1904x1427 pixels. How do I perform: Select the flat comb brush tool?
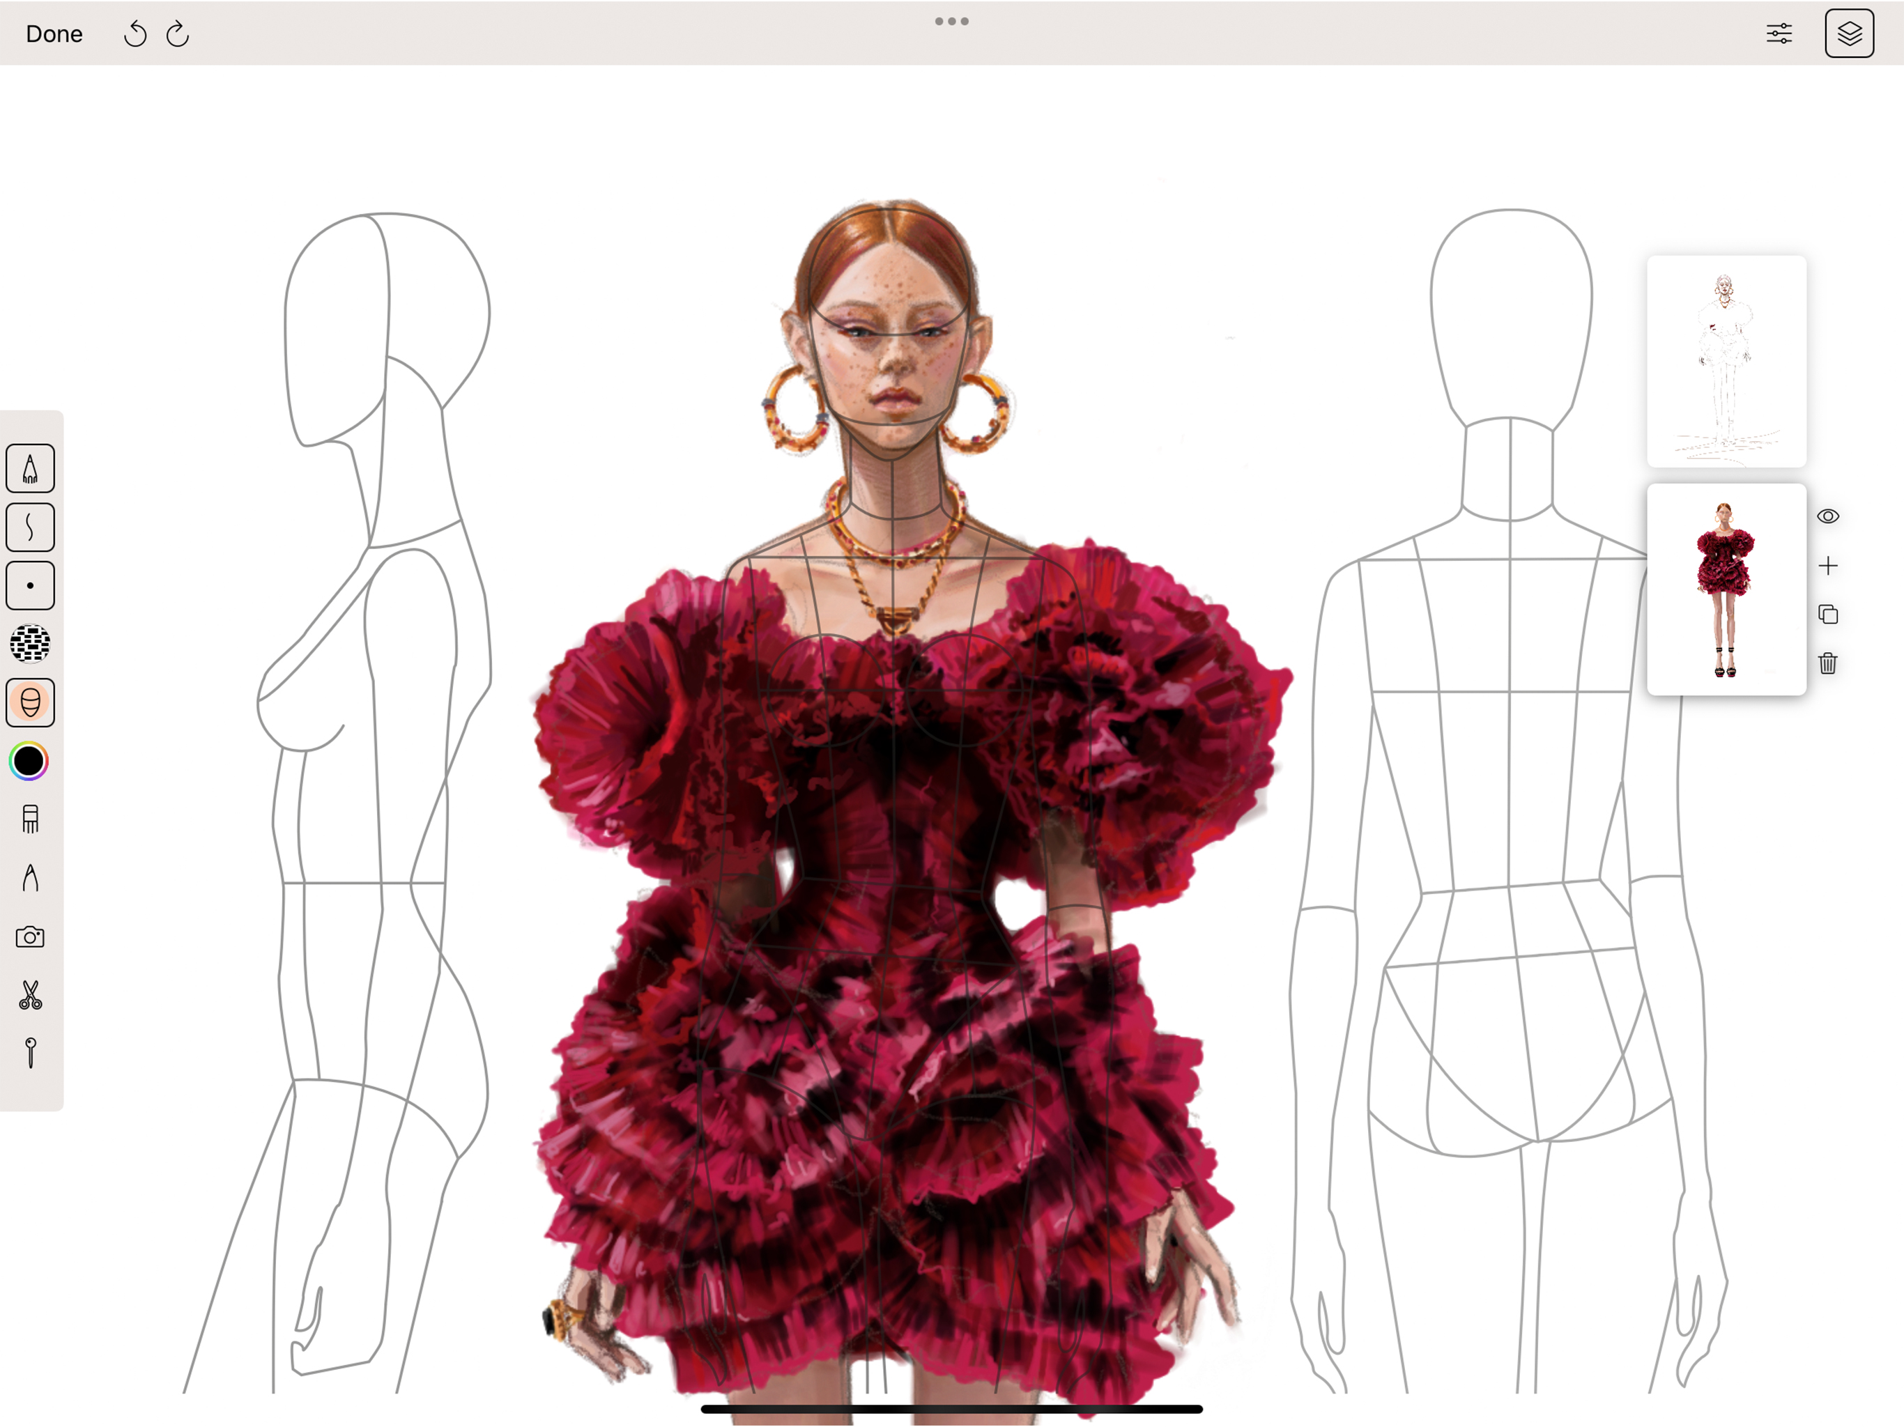(30, 819)
